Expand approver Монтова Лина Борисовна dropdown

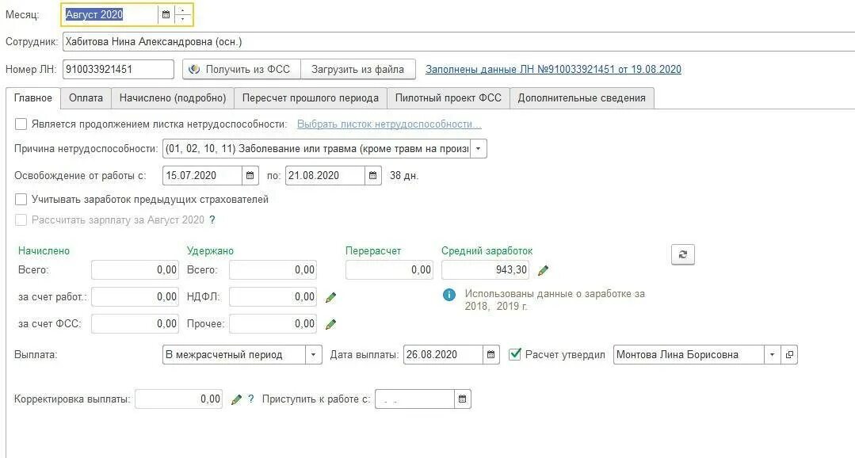click(772, 354)
